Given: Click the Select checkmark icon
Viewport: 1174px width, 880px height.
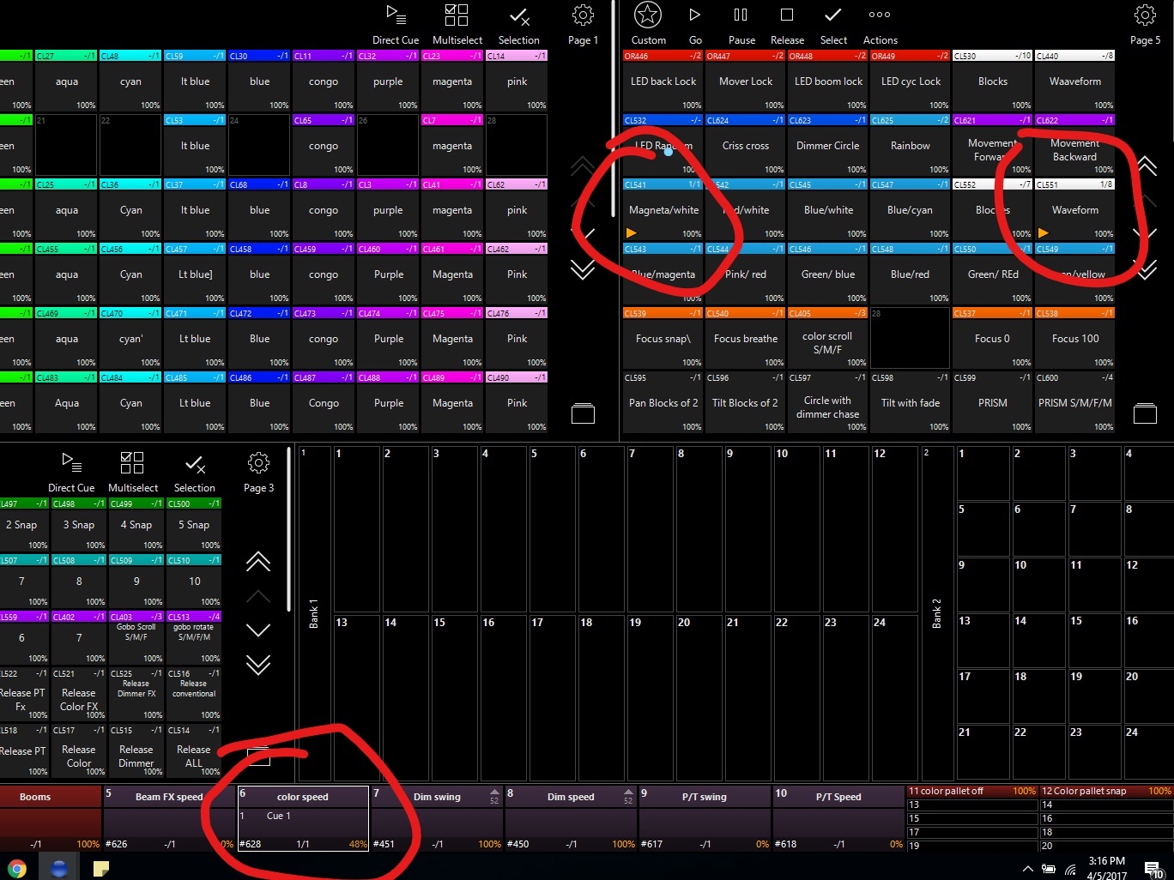Looking at the screenshot, I should click(x=832, y=15).
